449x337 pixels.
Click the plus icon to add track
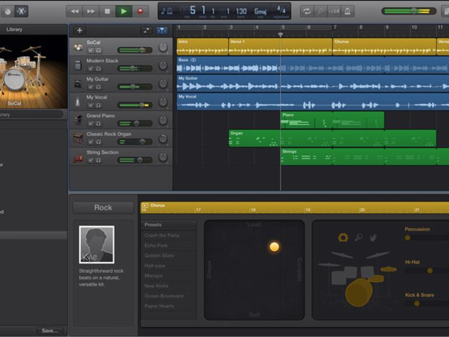(80, 30)
